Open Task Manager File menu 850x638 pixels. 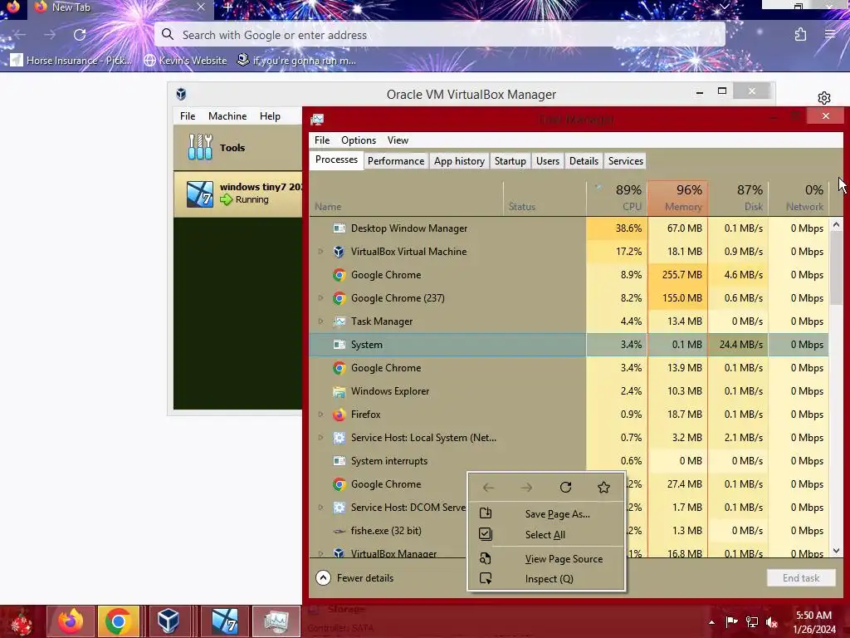322,140
